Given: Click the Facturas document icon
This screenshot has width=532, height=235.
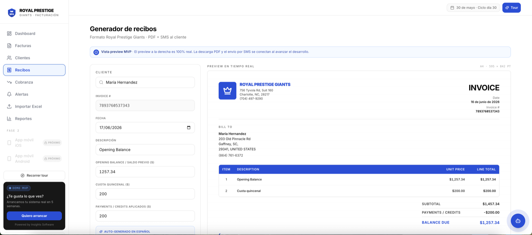Looking at the screenshot, I should [9, 46].
